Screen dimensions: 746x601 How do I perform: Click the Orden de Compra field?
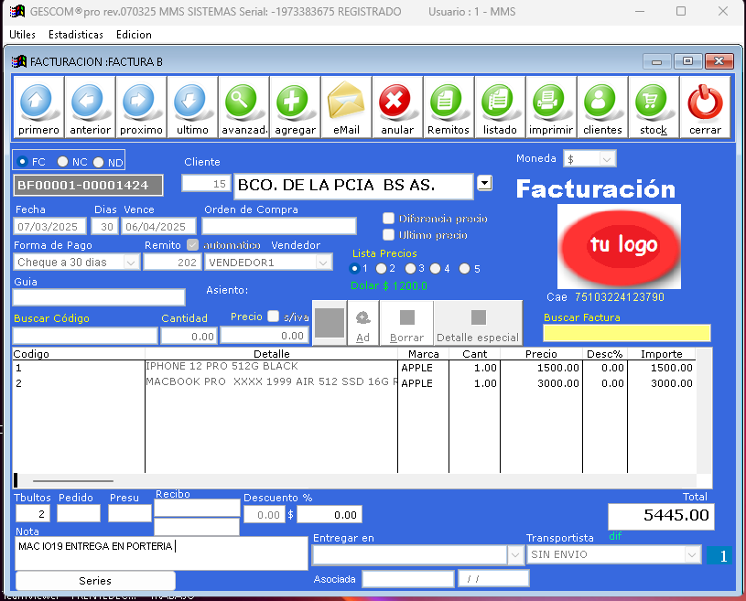[279, 226]
